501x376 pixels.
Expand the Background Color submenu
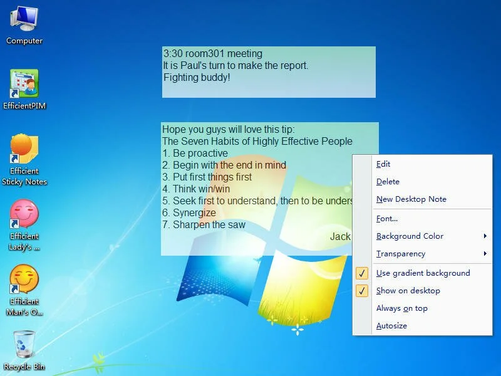tap(410, 236)
